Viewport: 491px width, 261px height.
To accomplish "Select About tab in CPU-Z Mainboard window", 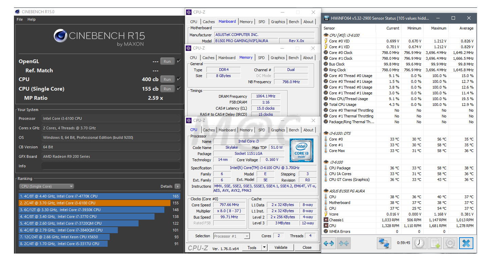I will coord(308,22).
